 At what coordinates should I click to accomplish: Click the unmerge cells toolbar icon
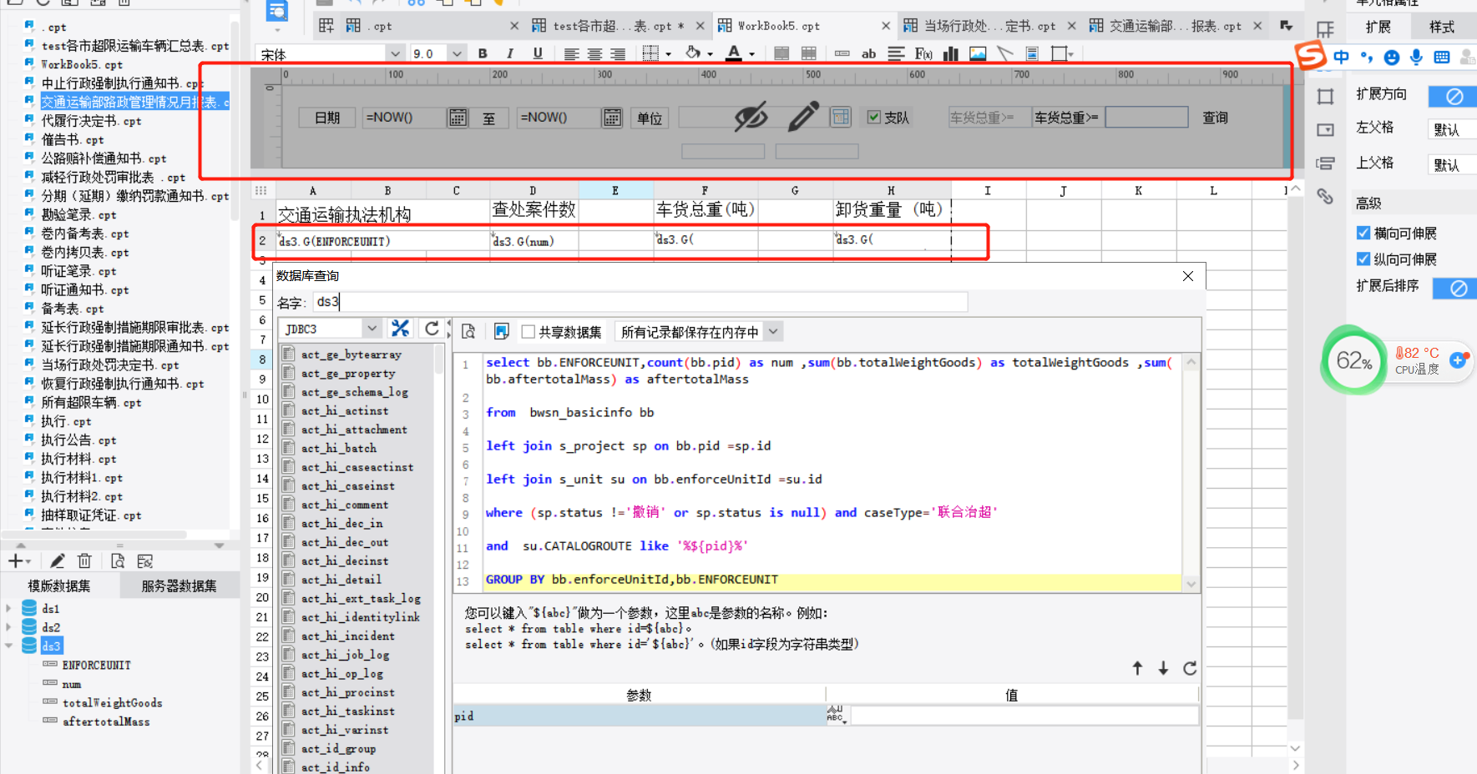tap(809, 54)
